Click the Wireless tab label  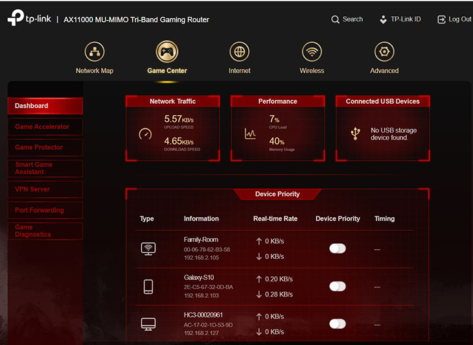coord(312,71)
